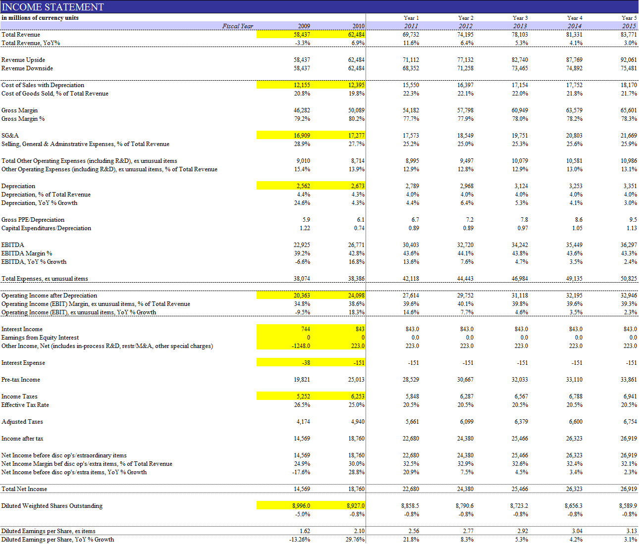Click the Effective Tax Rate row label
The image size is (639, 544).
(25, 405)
